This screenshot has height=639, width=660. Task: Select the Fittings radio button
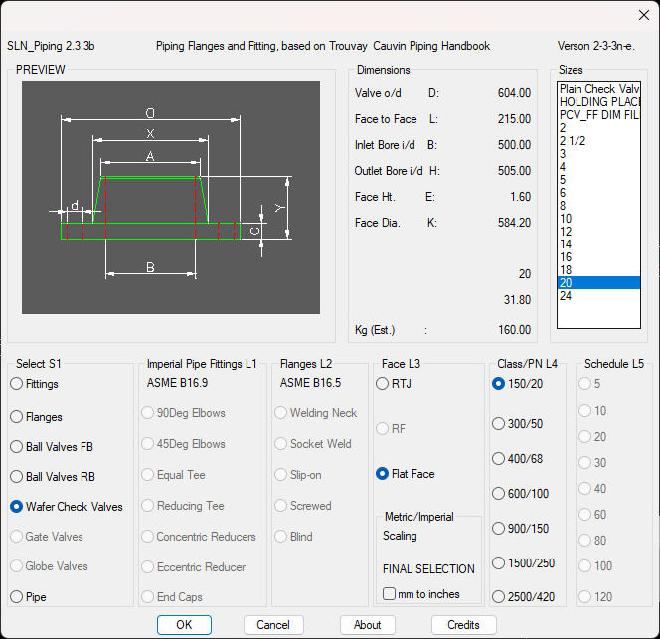[x=34, y=384]
